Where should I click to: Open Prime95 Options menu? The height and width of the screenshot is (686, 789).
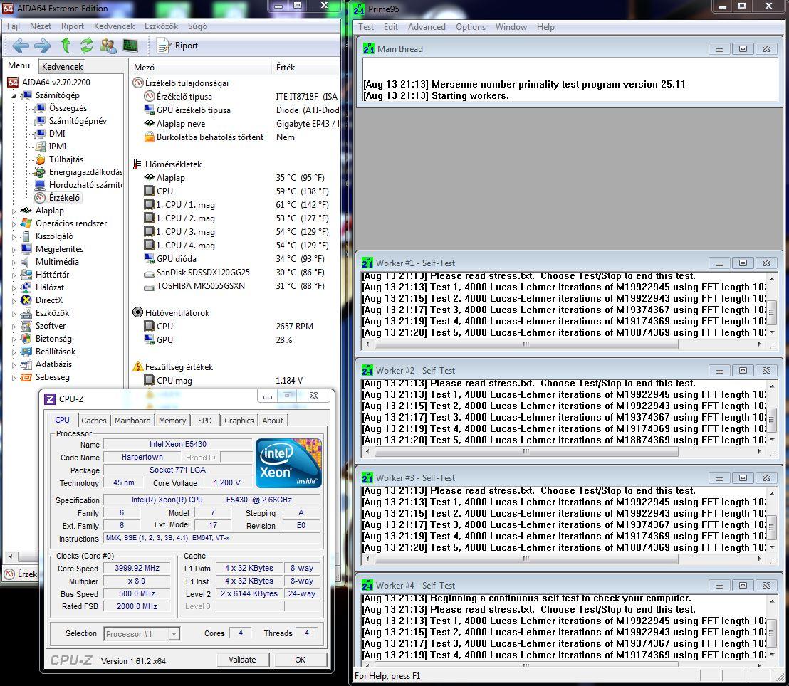[x=471, y=27]
